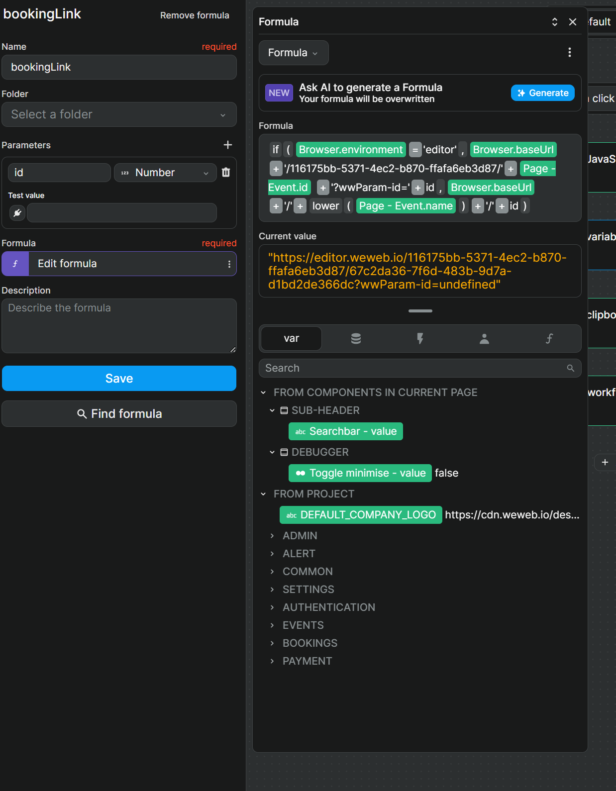Delete the id parameter with trash icon

coord(226,172)
